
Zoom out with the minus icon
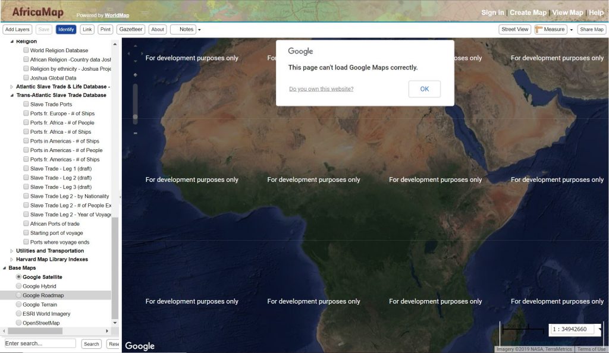point(135,133)
